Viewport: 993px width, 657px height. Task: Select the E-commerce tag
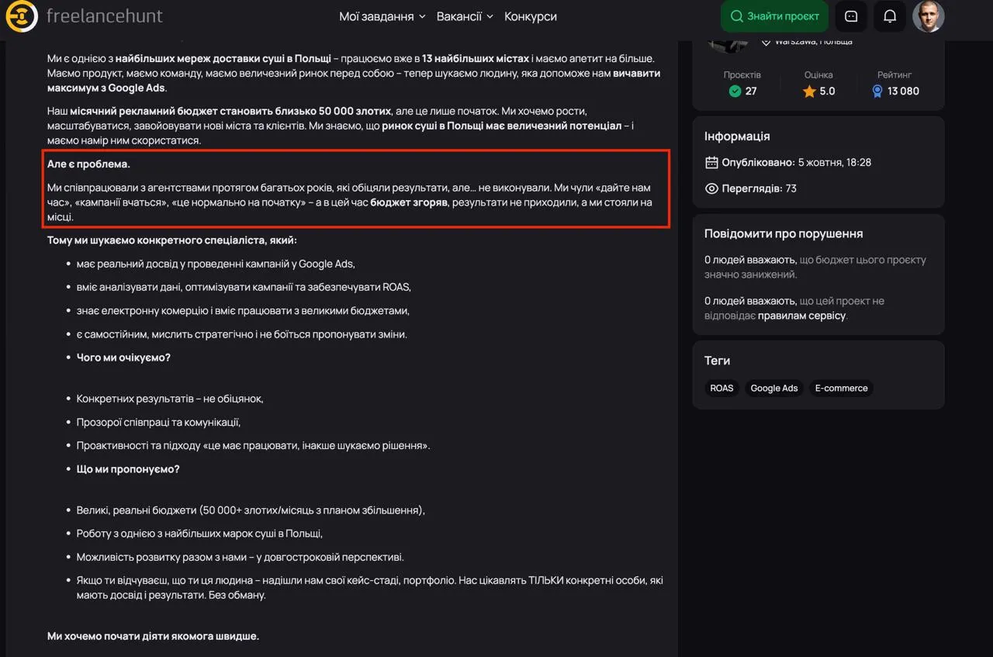(x=841, y=388)
